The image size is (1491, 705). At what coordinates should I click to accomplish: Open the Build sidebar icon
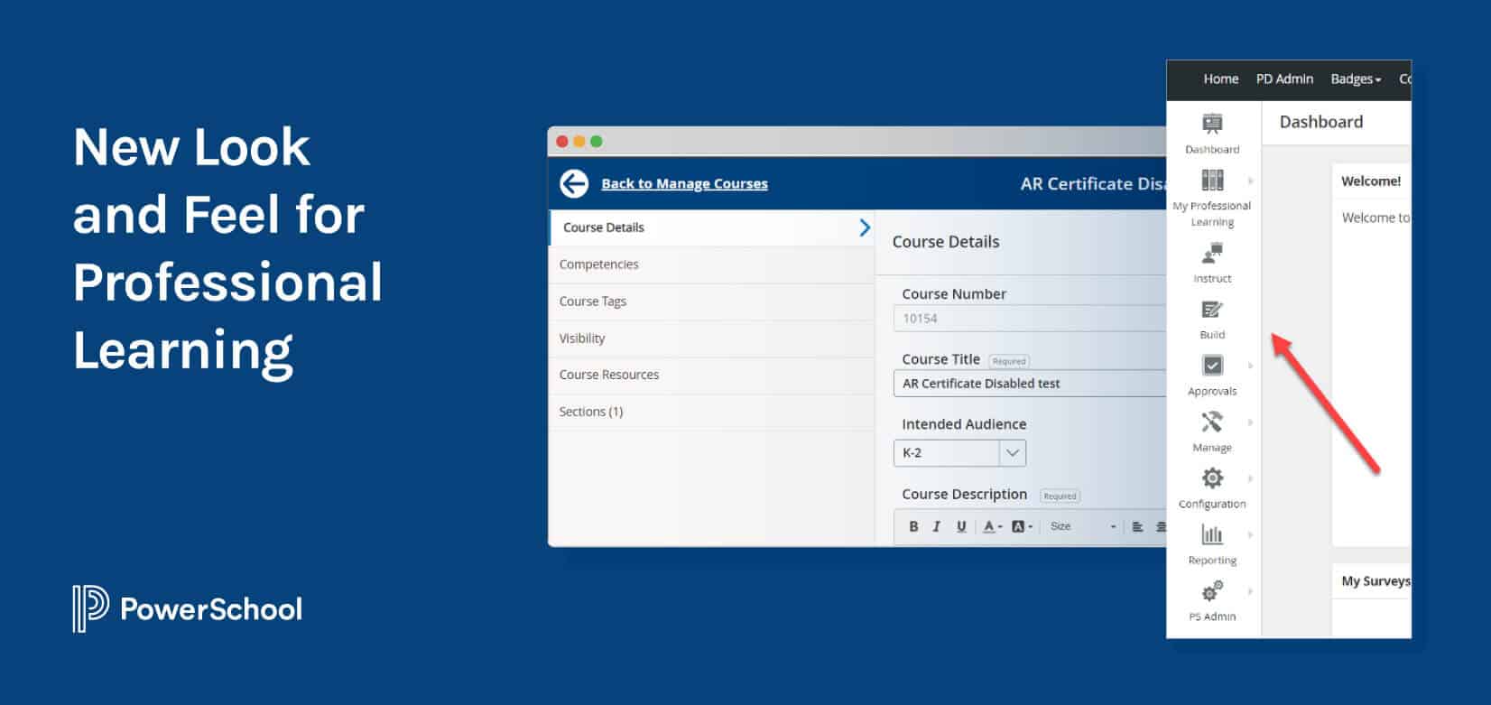(x=1212, y=311)
